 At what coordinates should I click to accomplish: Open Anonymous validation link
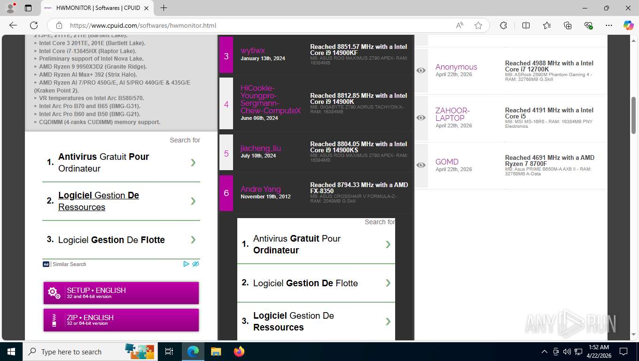click(x=456, y=67)
